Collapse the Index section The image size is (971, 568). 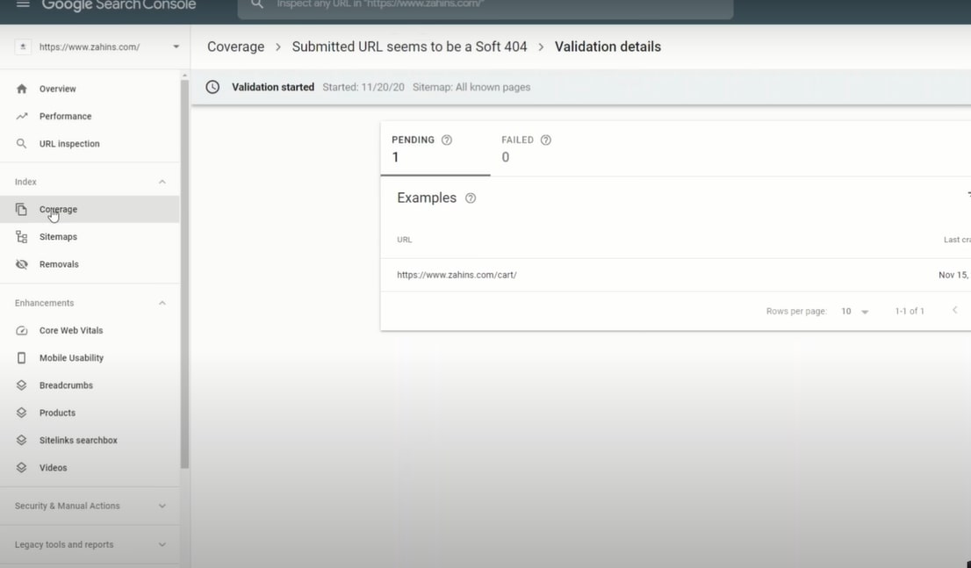coord(162,182)
